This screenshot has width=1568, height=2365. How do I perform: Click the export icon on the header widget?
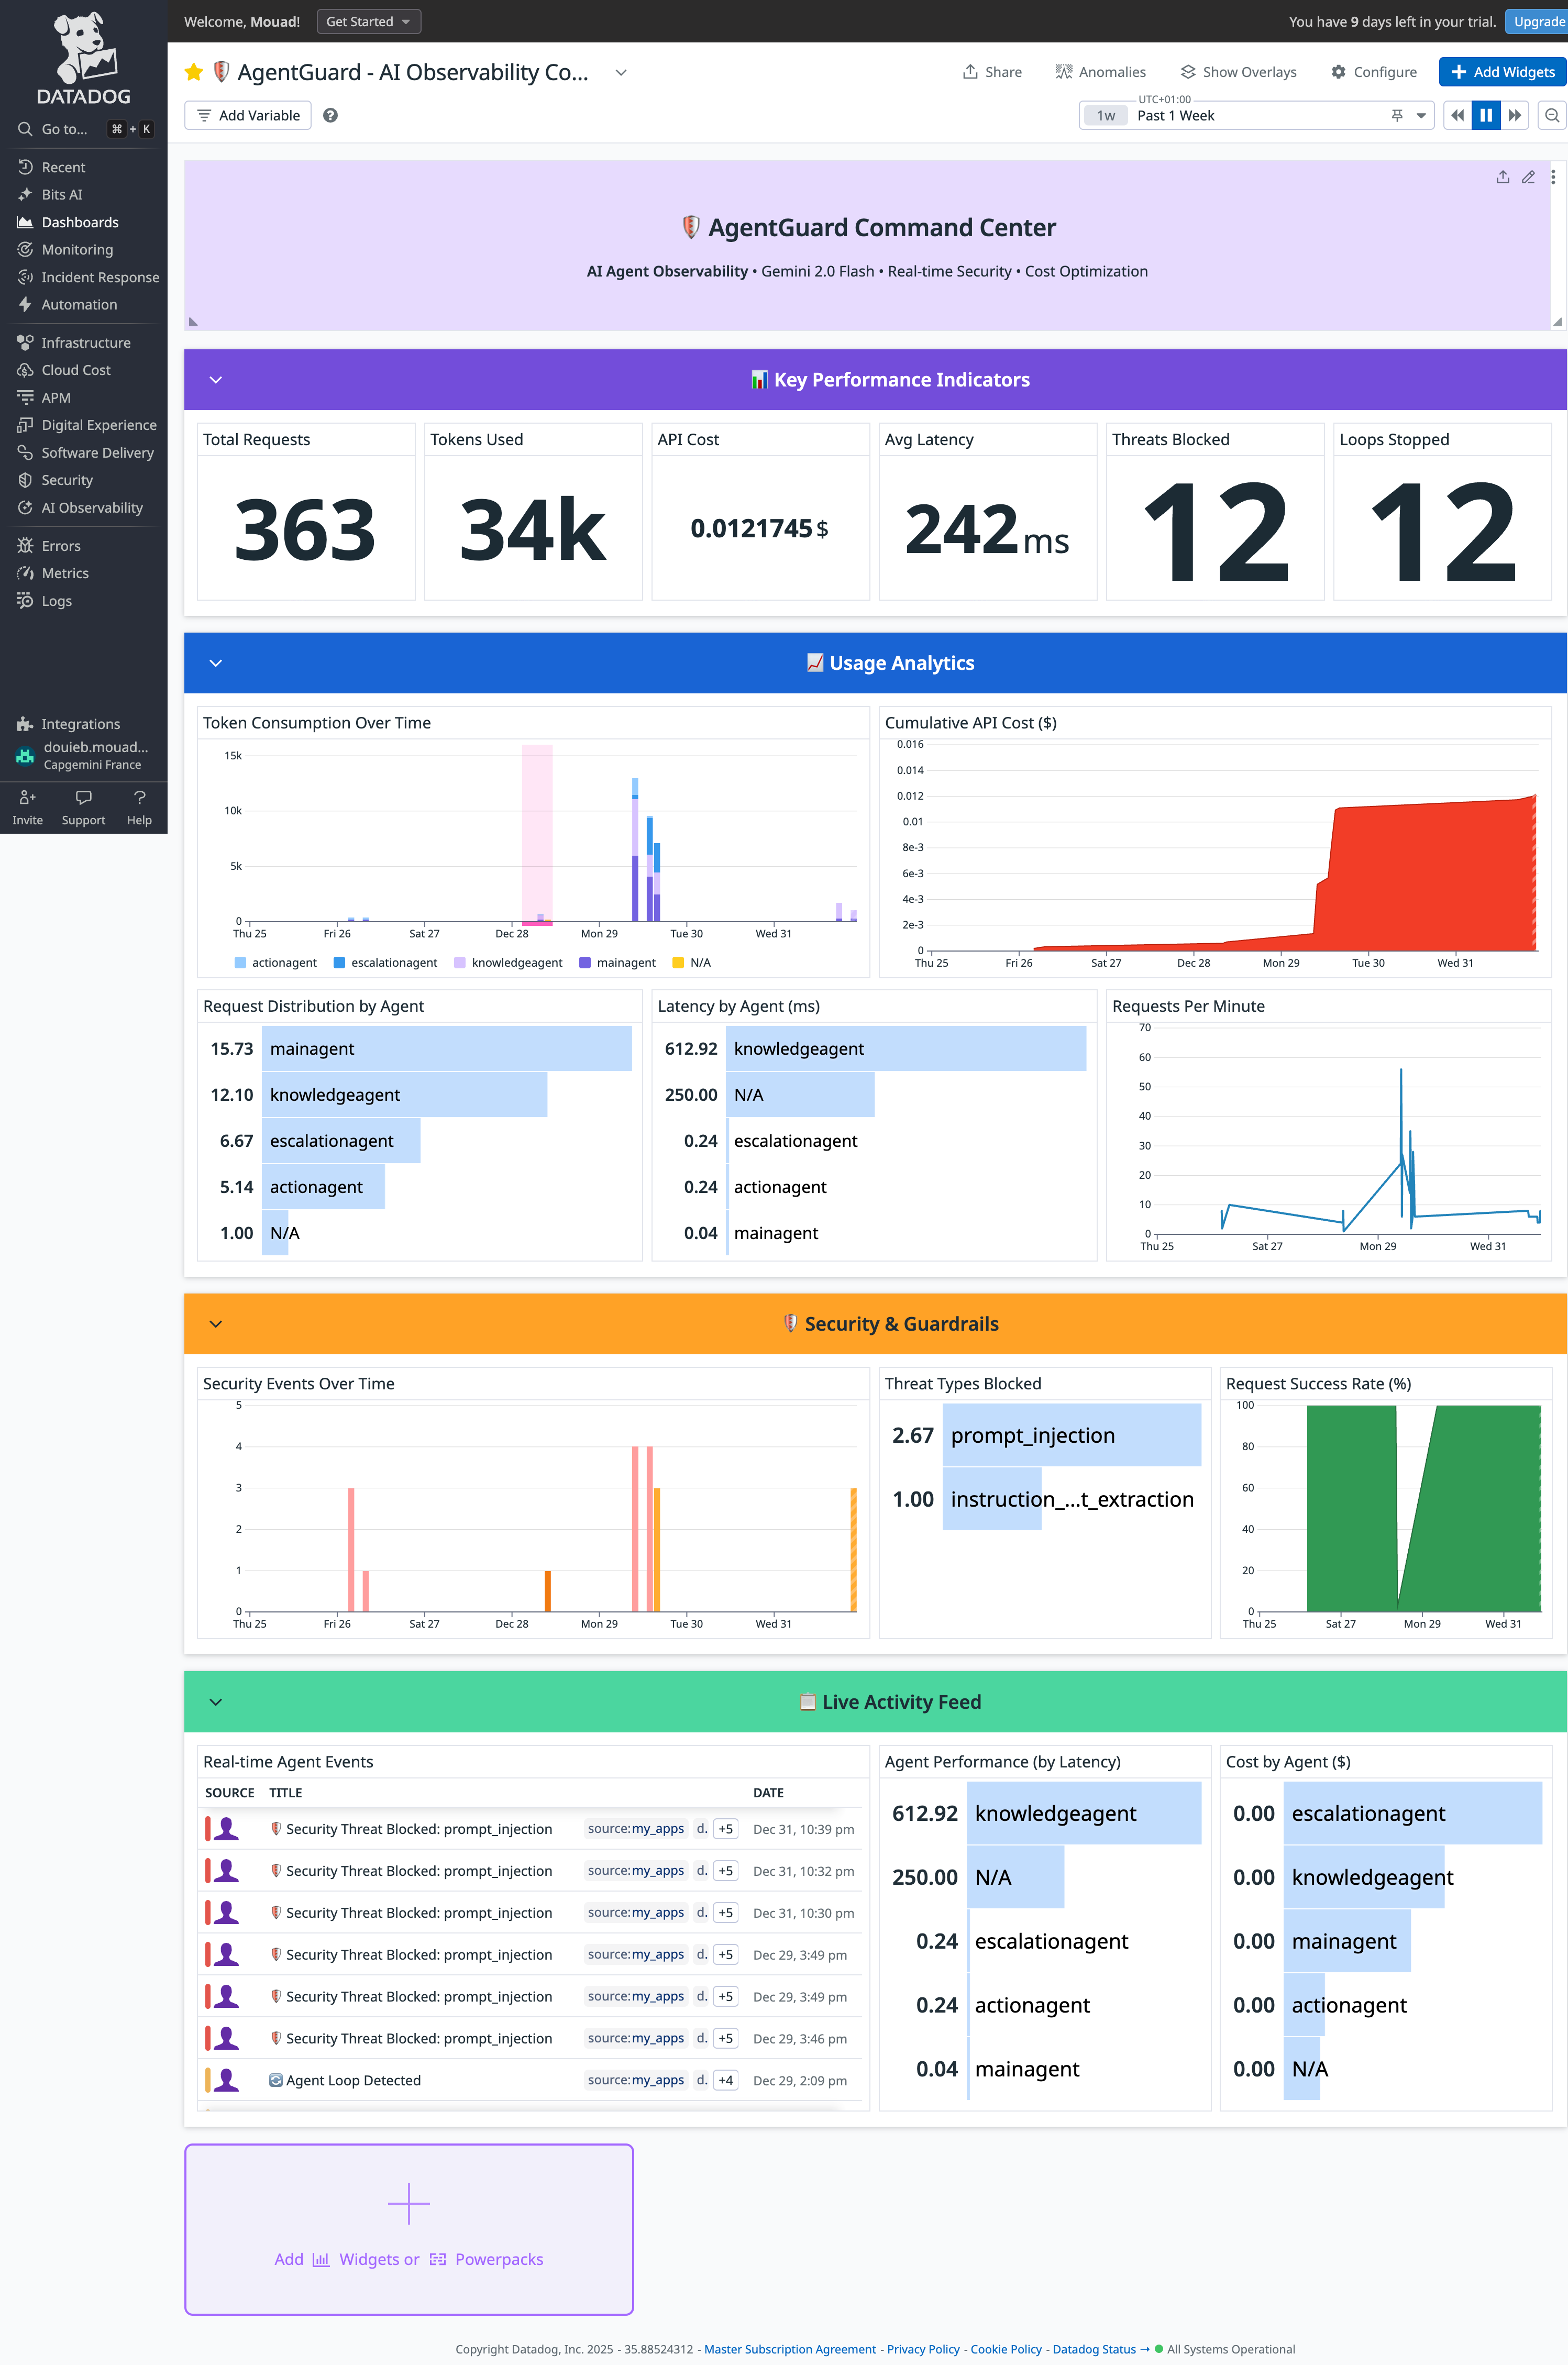(x=1502, y=177)
